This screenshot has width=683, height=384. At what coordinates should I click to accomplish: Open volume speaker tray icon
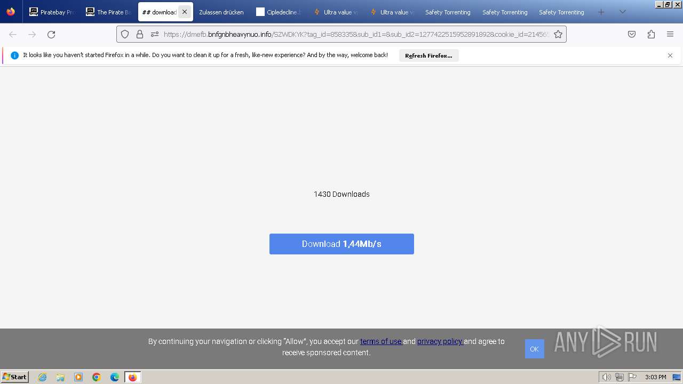(607, 377)
